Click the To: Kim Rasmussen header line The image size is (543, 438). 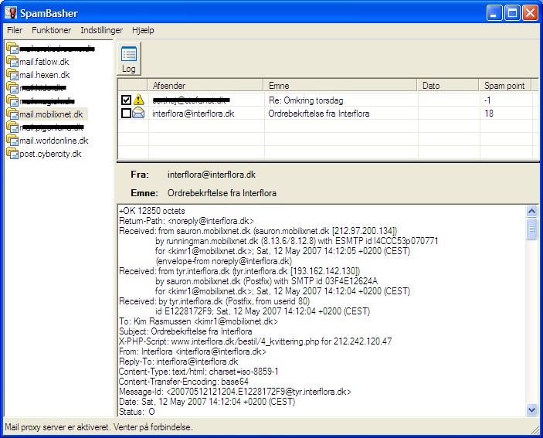(x=198, y=321)
